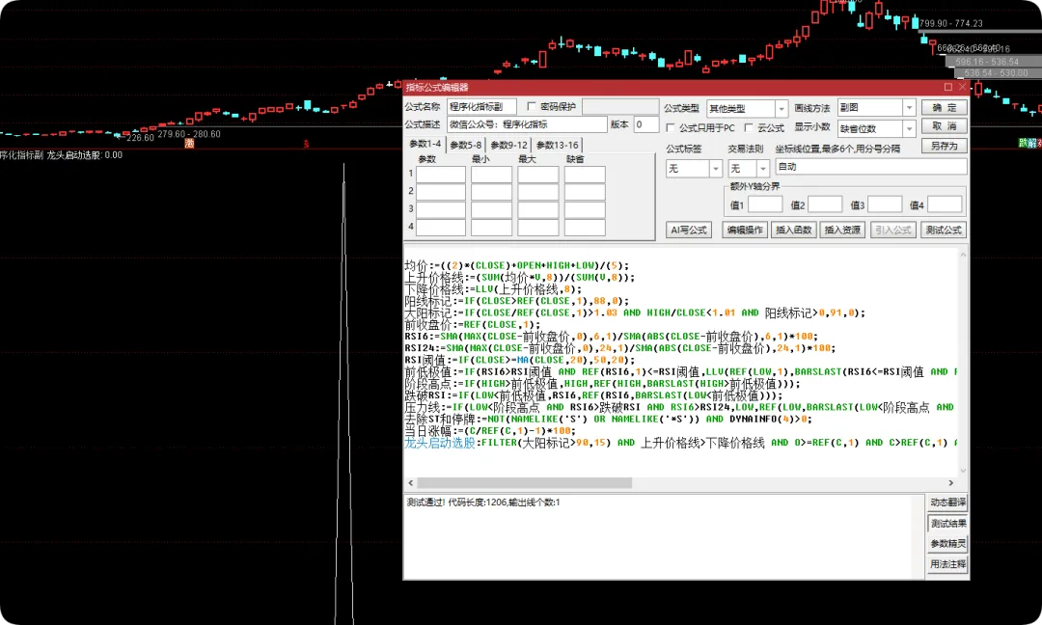This screenshot has height=625, width=1042.
Task: Select the 动态翻译 side tab
Action: (948, 503)
